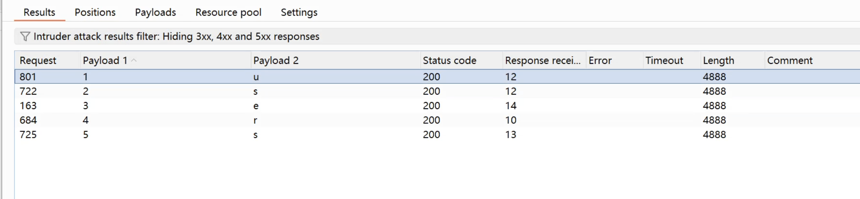Sort results by Status code column
Image resolution: width=860 pixels, height=199 pixels.
pos(449,61)
